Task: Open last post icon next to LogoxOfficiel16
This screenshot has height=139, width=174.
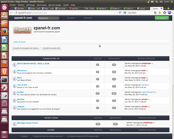Action: tap(155, 92)
